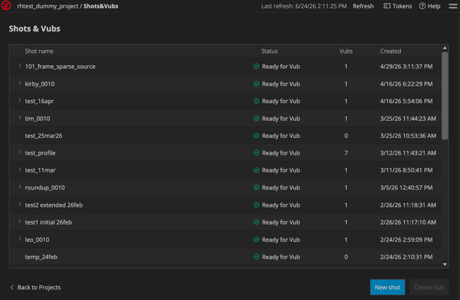
Task: Click the Tokens ticket icon
Action: 387,6
